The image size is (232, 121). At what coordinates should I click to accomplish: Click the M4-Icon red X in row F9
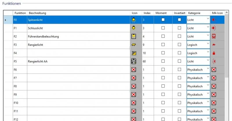pyautogui.click(x=214, y=94)
